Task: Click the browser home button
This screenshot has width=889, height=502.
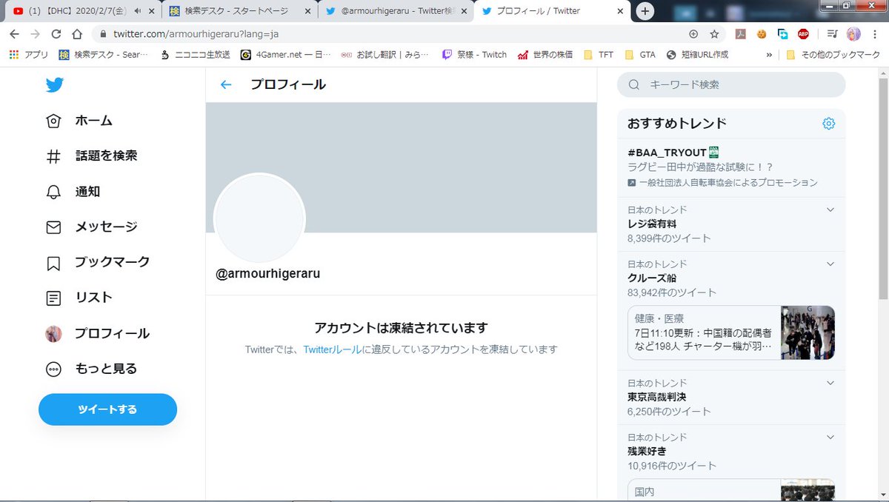Action: pos(77,34)
